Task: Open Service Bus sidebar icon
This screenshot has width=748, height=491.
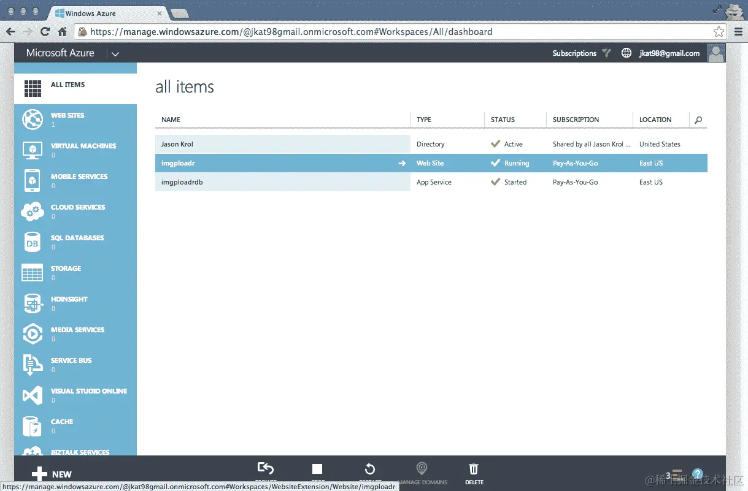Action: pyautogui.click(x=33, y=364)
